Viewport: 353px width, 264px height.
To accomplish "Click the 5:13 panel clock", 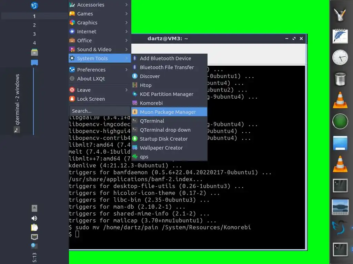I will pos(34,257).
